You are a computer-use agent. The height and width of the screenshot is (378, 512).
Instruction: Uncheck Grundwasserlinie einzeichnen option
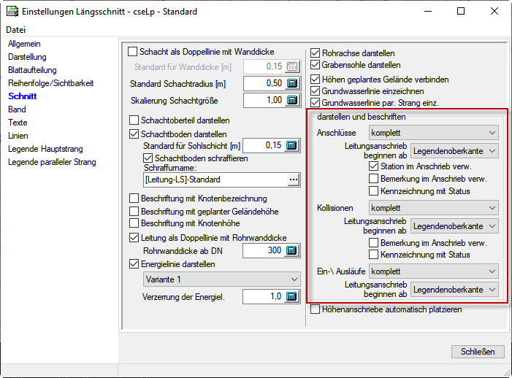point(316,91)
